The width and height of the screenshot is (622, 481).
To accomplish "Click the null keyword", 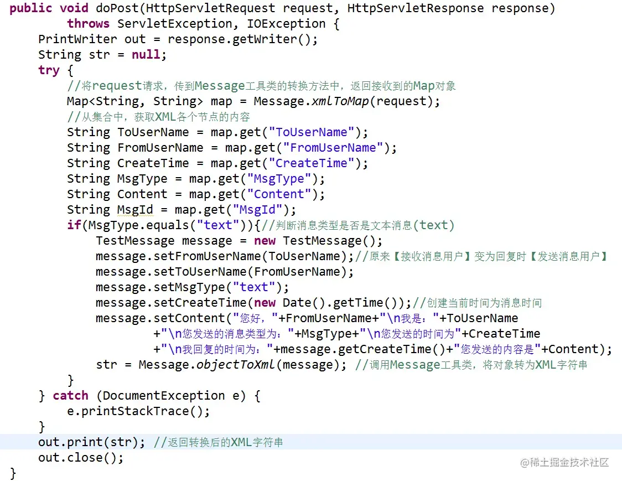I will pos(146,54).
